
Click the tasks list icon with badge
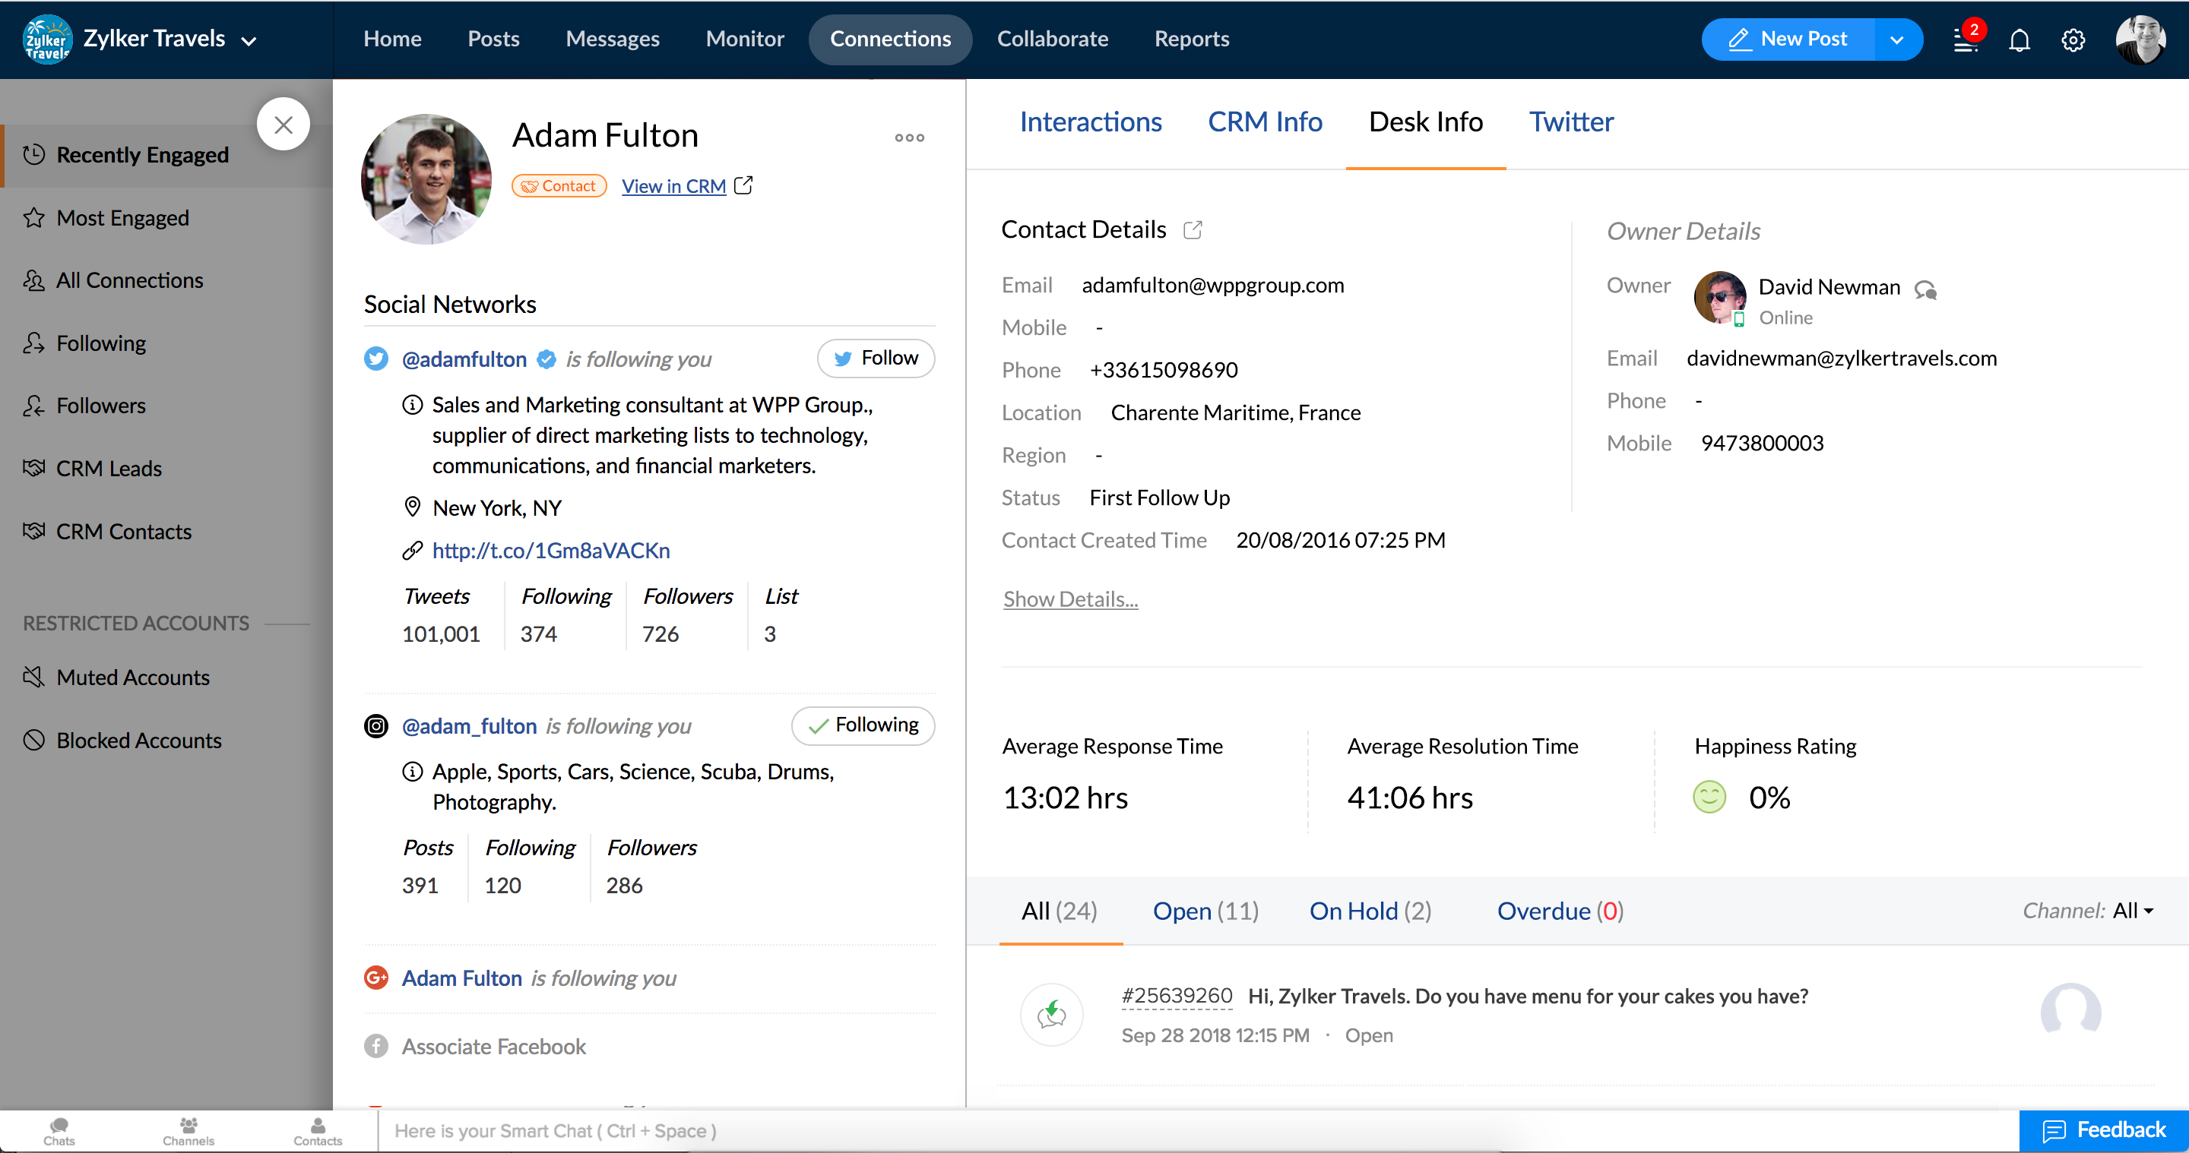(1966, 40)
